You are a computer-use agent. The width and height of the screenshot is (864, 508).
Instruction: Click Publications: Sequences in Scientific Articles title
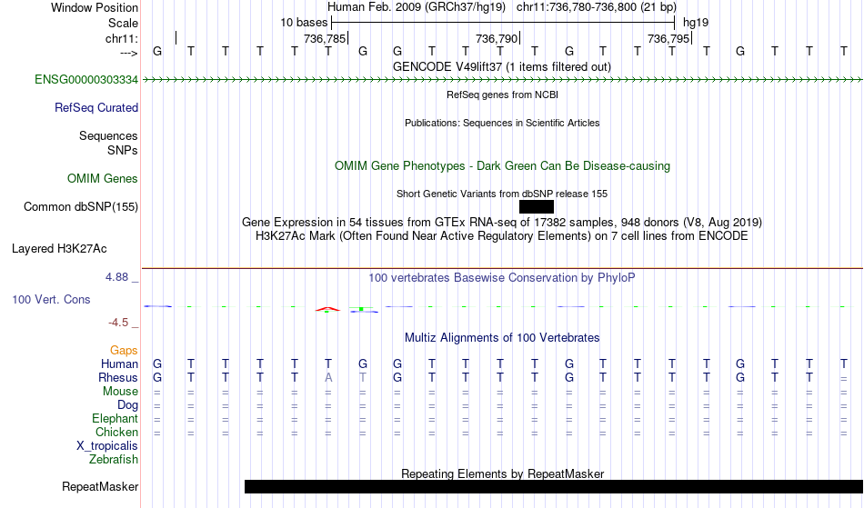tap(502, 123)
